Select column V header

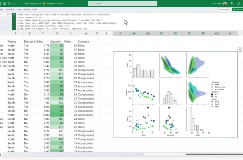coord(70,33)
